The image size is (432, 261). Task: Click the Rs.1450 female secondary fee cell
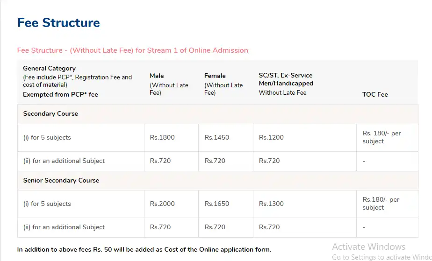pos(217,137)
